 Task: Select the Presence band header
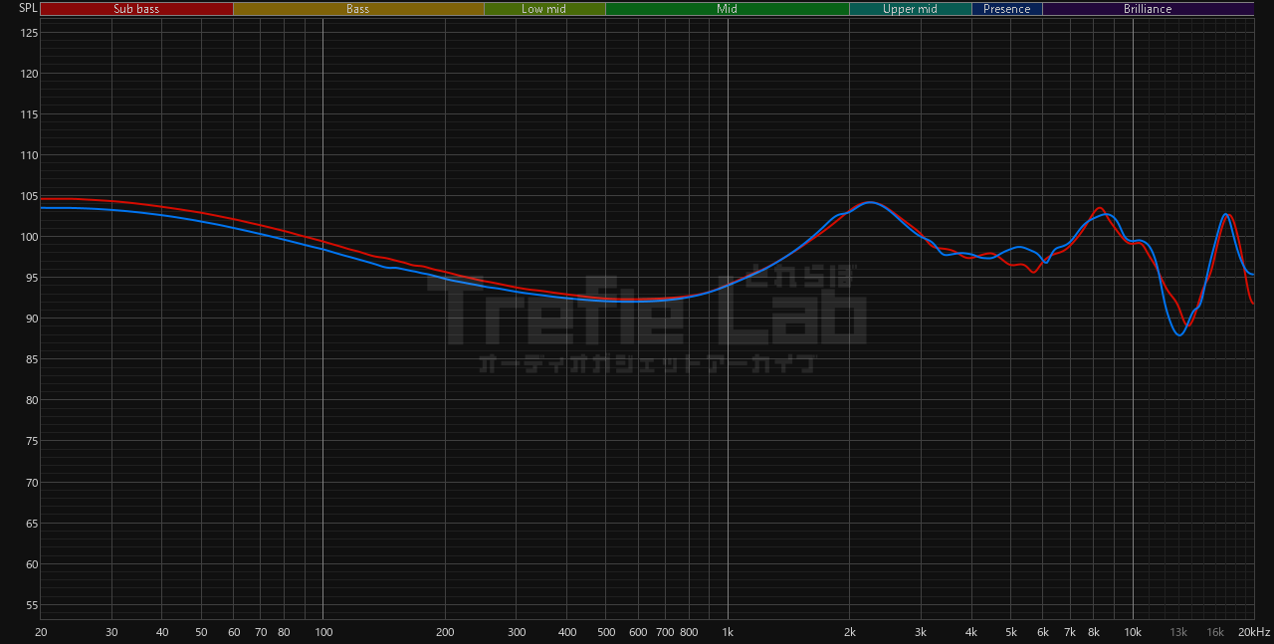pos(1006,9)
